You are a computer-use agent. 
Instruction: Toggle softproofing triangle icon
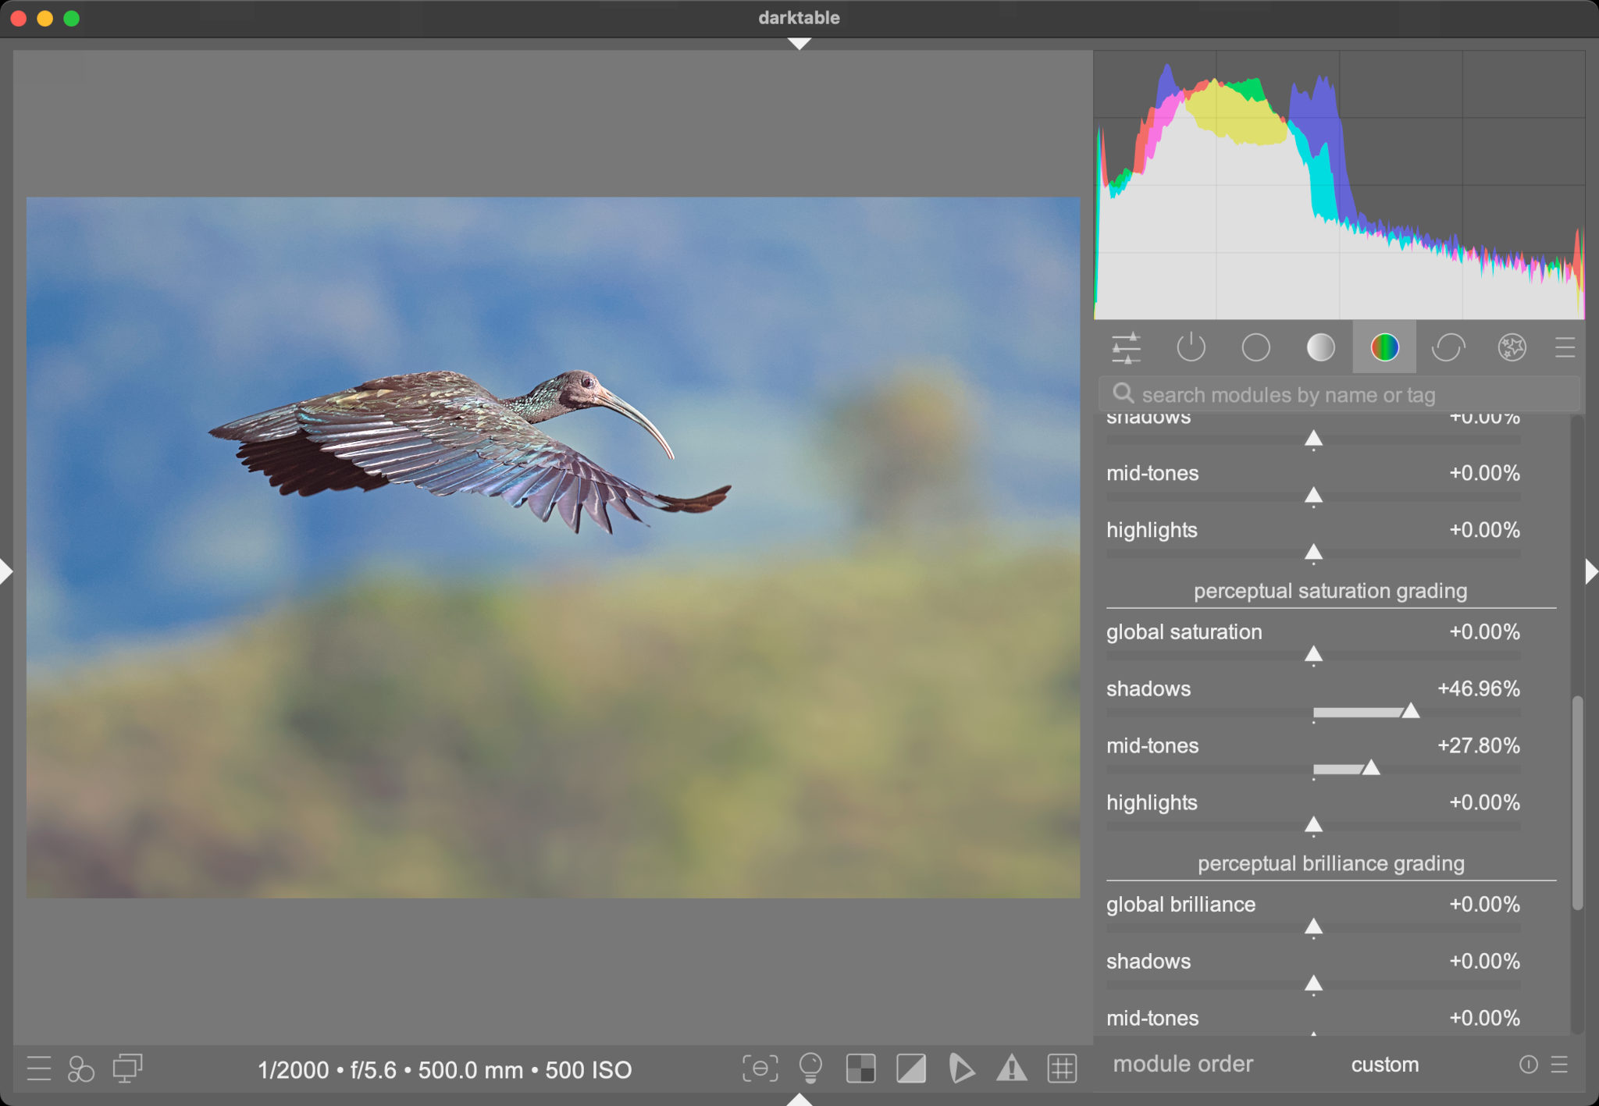click(961, 1068)
